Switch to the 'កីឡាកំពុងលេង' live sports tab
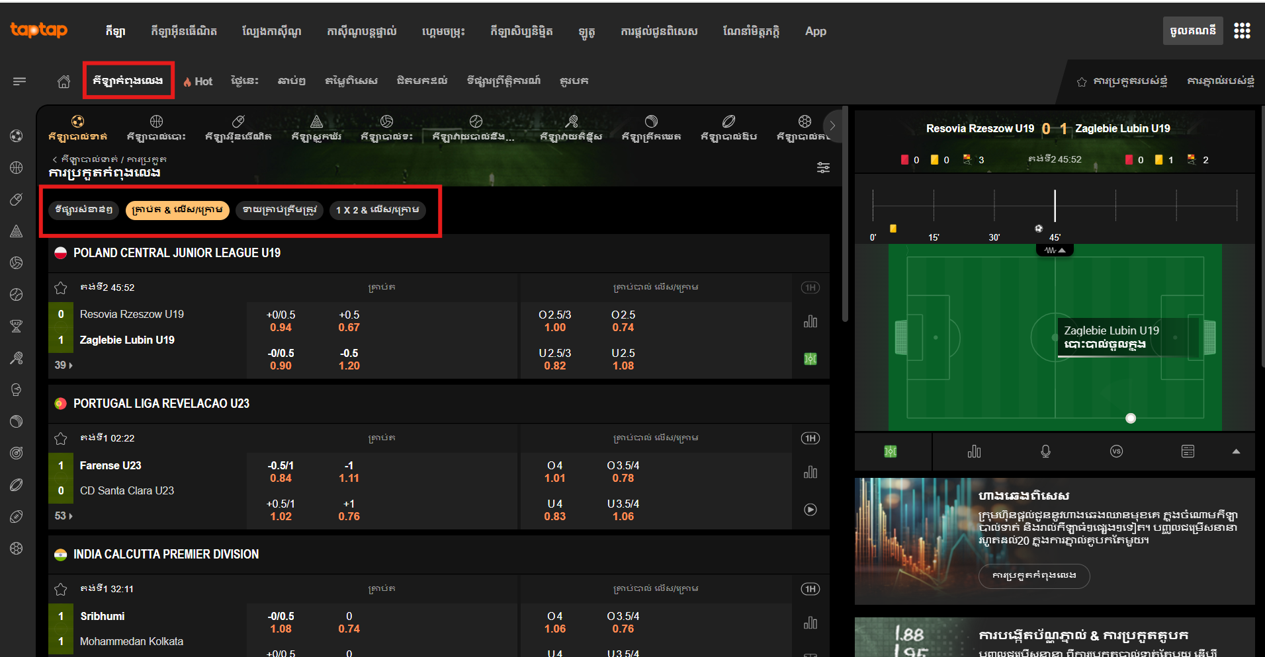 tap(128, 81)
